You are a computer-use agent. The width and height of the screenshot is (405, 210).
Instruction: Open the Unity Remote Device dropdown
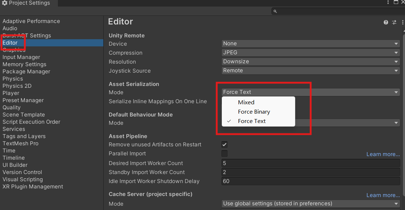coord(311,44)
